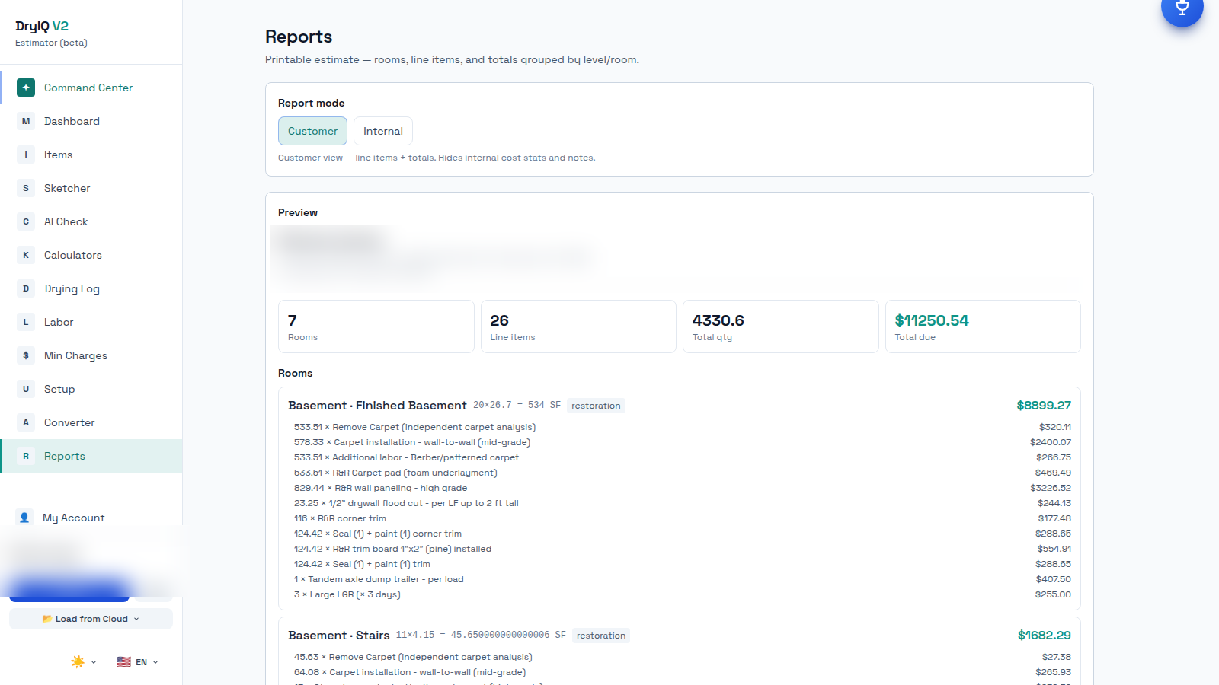Screen dimensions: 1219x685
Task: Click the 26 Line items card
Action: tap(578, 327)
